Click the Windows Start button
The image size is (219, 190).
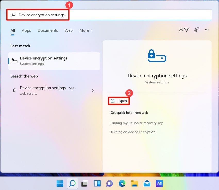coord(60,184)
